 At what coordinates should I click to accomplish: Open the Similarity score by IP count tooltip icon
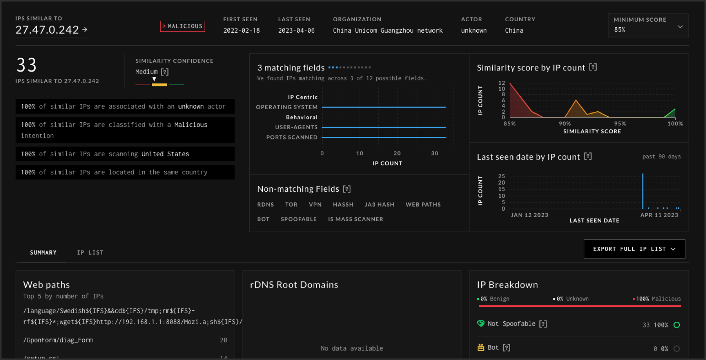point(593,67)
